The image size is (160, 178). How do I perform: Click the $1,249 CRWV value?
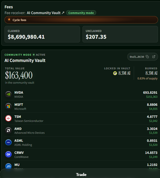153,157
